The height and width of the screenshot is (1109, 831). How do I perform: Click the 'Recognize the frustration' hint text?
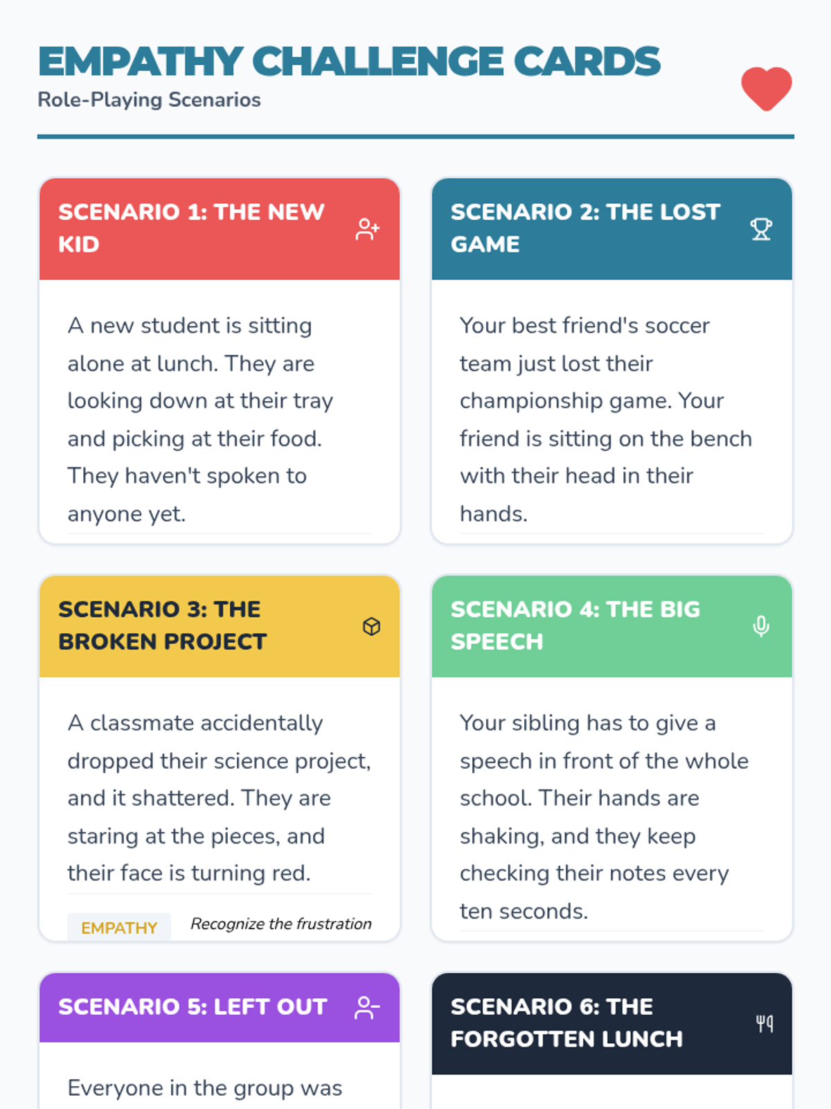coord(280,924)
